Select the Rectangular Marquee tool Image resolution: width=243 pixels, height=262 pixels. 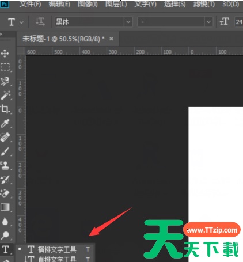[5, 67]
